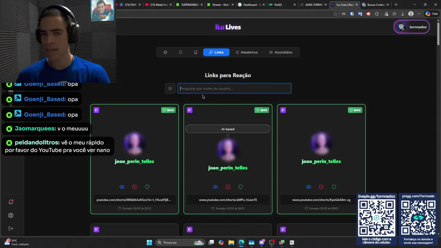Click joao_perin_telles name on aMPu_hLwoTE card

[228, 168]
